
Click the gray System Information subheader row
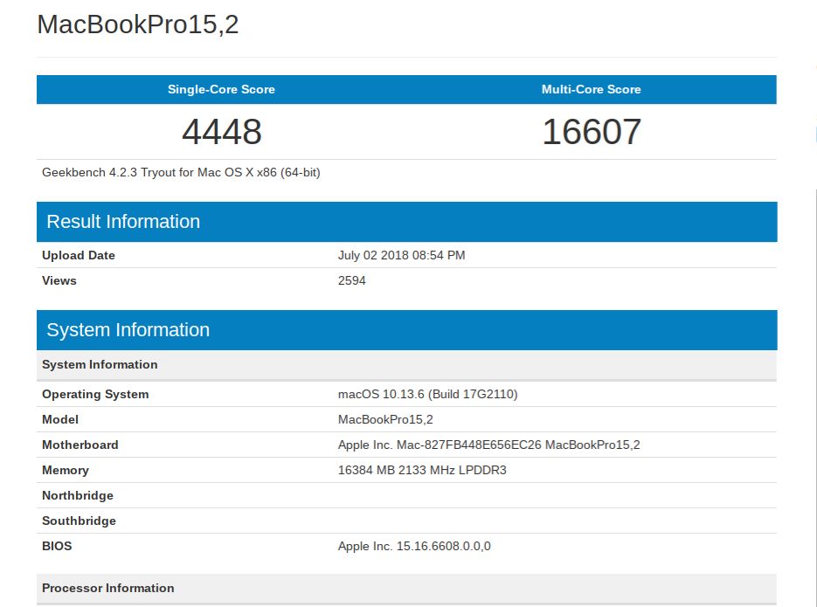point(407,365)
